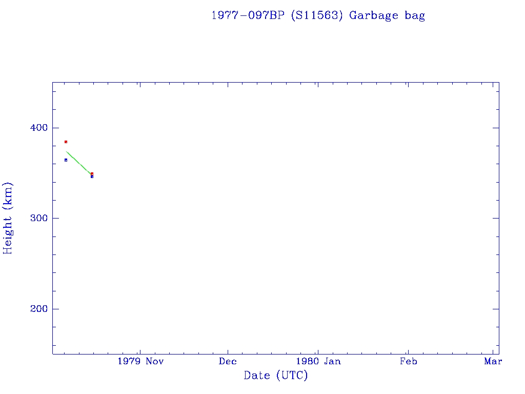
Task: Click the 1980 Jan date label
Action: 318,362
